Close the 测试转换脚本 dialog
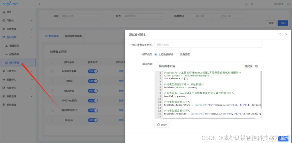 286,34
